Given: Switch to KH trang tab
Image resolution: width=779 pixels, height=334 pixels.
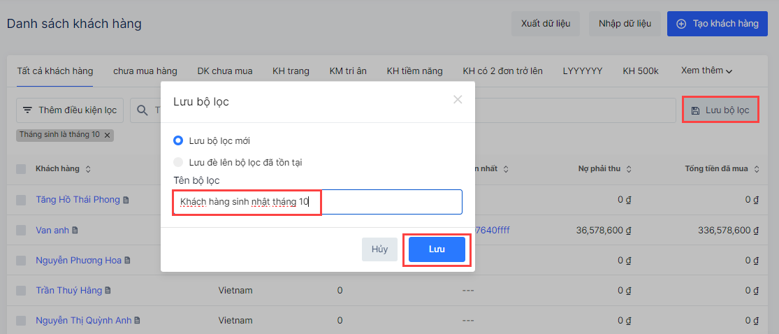Looking at the screenshot, I should 291,71.
